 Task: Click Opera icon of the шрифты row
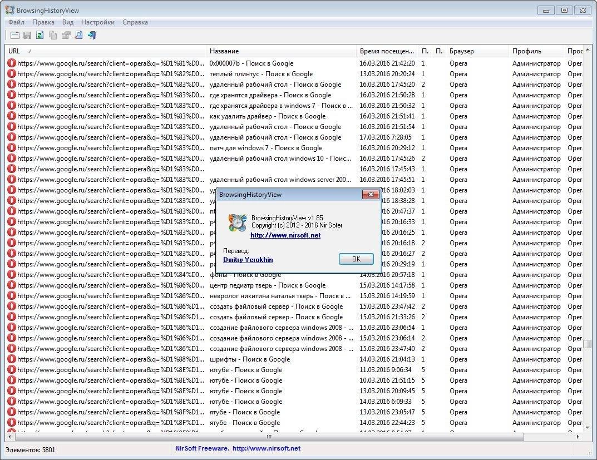(x=12, y=359)
